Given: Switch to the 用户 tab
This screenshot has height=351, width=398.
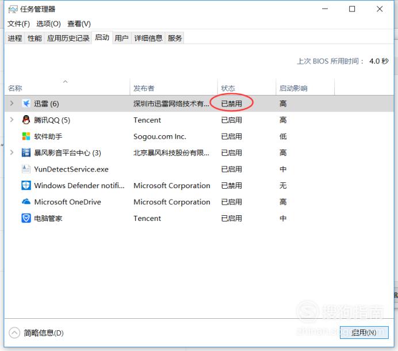Looking at the screenshot, I should pyautogui.click(x=121, y=38).
